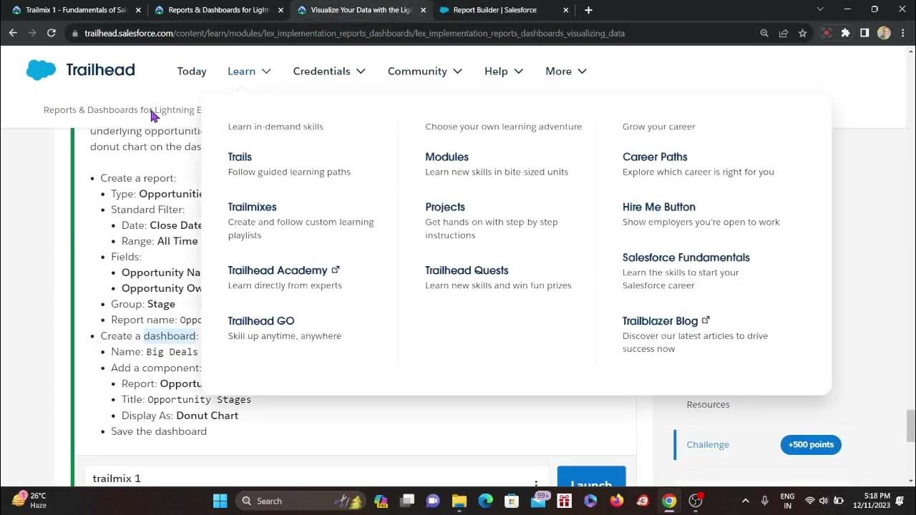
Task: Show hidden system tray icons
Action: click(745, 501)
